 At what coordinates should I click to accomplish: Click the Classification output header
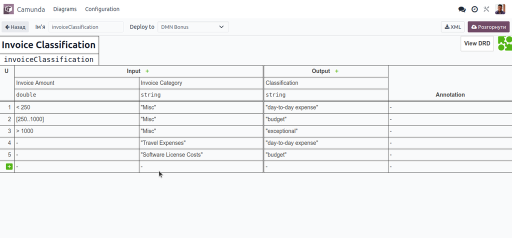326,83
